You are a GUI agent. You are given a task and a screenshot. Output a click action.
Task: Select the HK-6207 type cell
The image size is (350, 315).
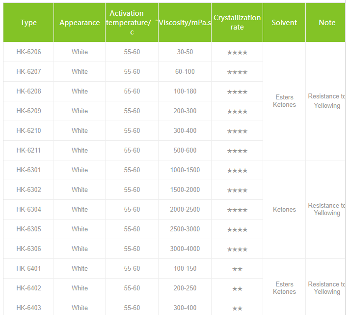pos(28,72)
